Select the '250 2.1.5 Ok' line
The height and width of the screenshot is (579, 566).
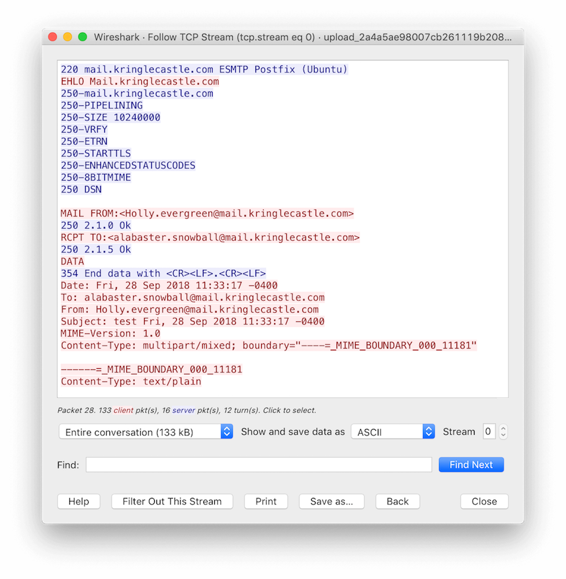pyautogui.click(x=96, y=249)
